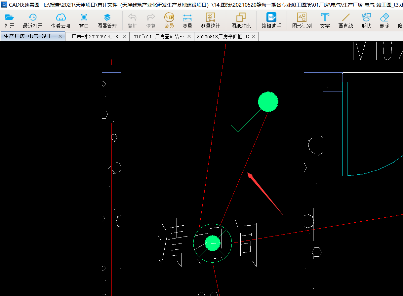403x296 pixels.
Task: Click the cyan arc door symbol
Action: [373, 129]
